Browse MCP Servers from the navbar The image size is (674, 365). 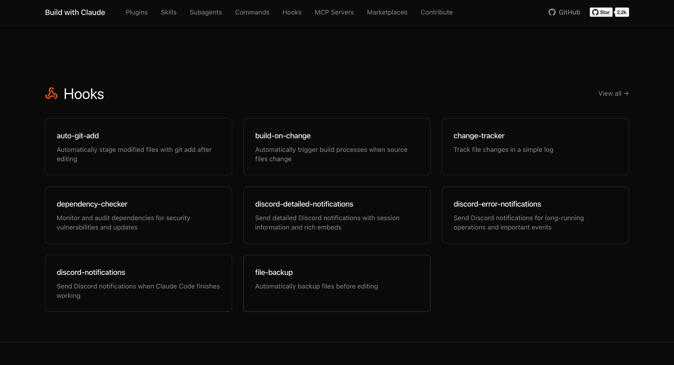[334, 12]
